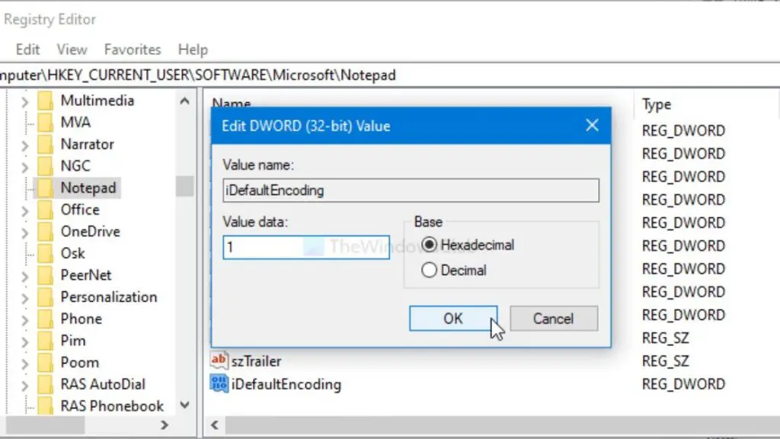780x439 pixels.
Task: Click the NGC folder icon
Action: click(x=45, y=166)
